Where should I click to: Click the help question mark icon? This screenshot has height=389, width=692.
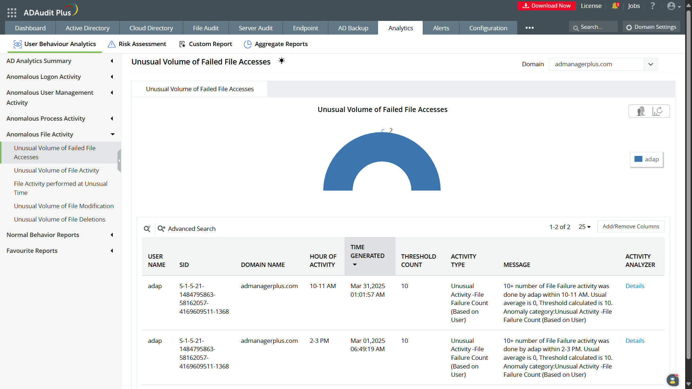click(653, 6)
